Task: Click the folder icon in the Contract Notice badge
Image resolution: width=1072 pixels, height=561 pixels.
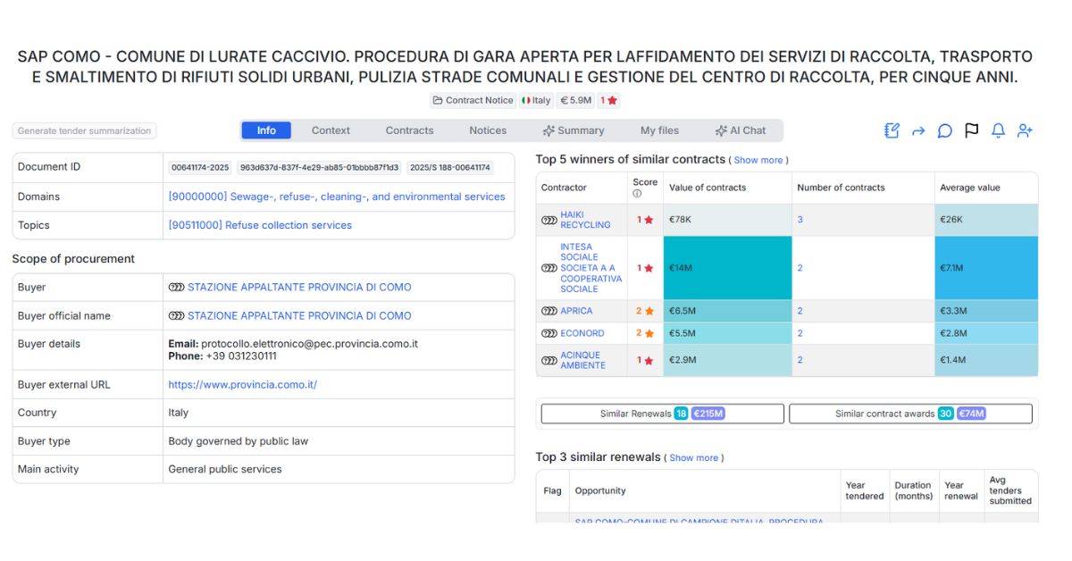Action: 440,100
